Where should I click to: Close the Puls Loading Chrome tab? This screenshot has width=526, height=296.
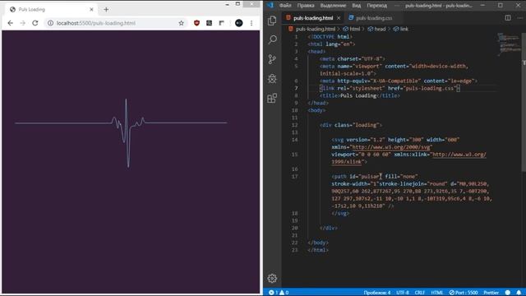tap(91, 9)
